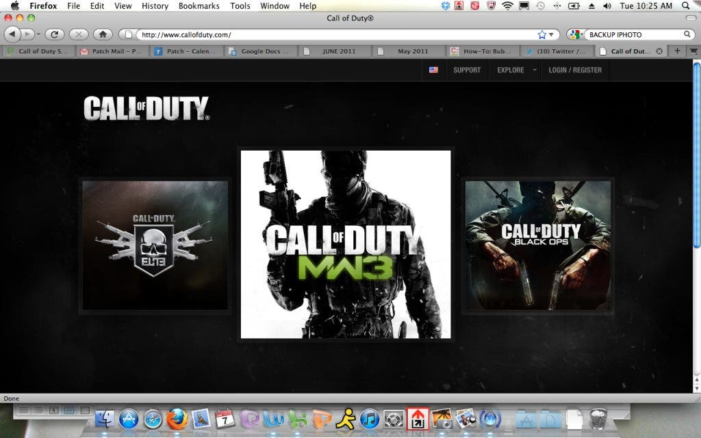Open the Apple menu
Screen dimensions: 701x438
15,5
